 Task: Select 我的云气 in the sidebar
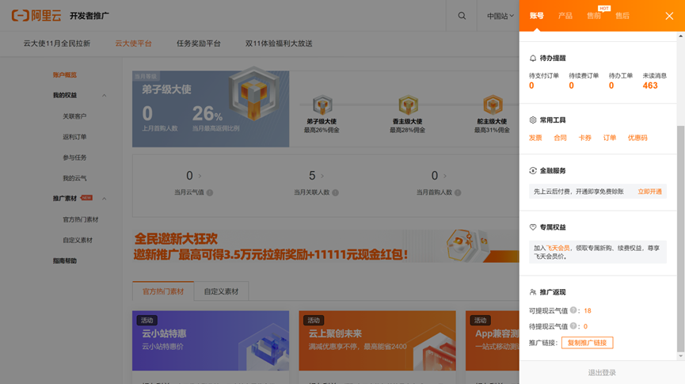coord(74,178)
